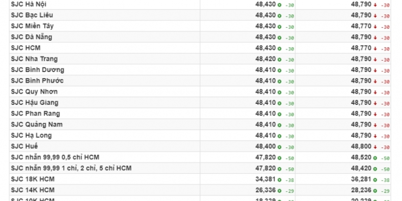
Task: Click green circle next to 36,281 sell price
Action: pos(375,180)
